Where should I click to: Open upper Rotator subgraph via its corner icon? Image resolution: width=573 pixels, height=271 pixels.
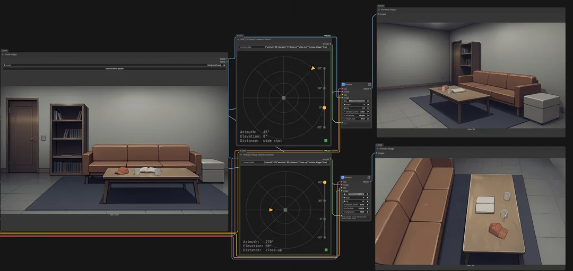click(x=369, y=84)
